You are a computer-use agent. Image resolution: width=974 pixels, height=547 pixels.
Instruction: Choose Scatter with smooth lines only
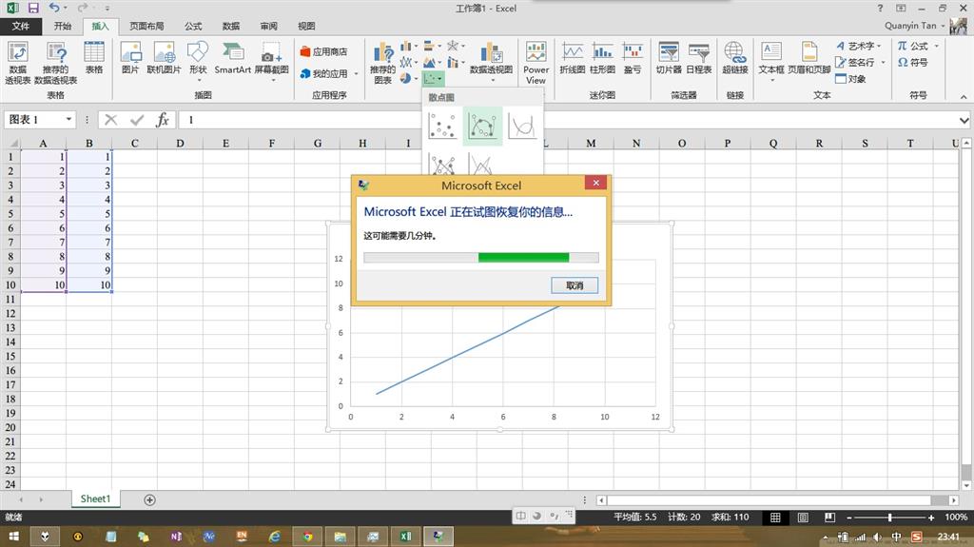pos(522,127)
